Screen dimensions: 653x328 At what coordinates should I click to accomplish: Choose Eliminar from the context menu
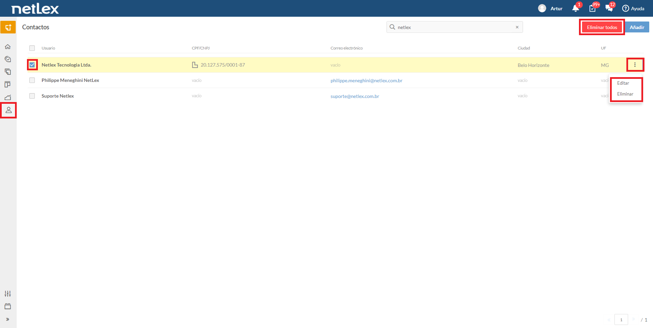625,94
